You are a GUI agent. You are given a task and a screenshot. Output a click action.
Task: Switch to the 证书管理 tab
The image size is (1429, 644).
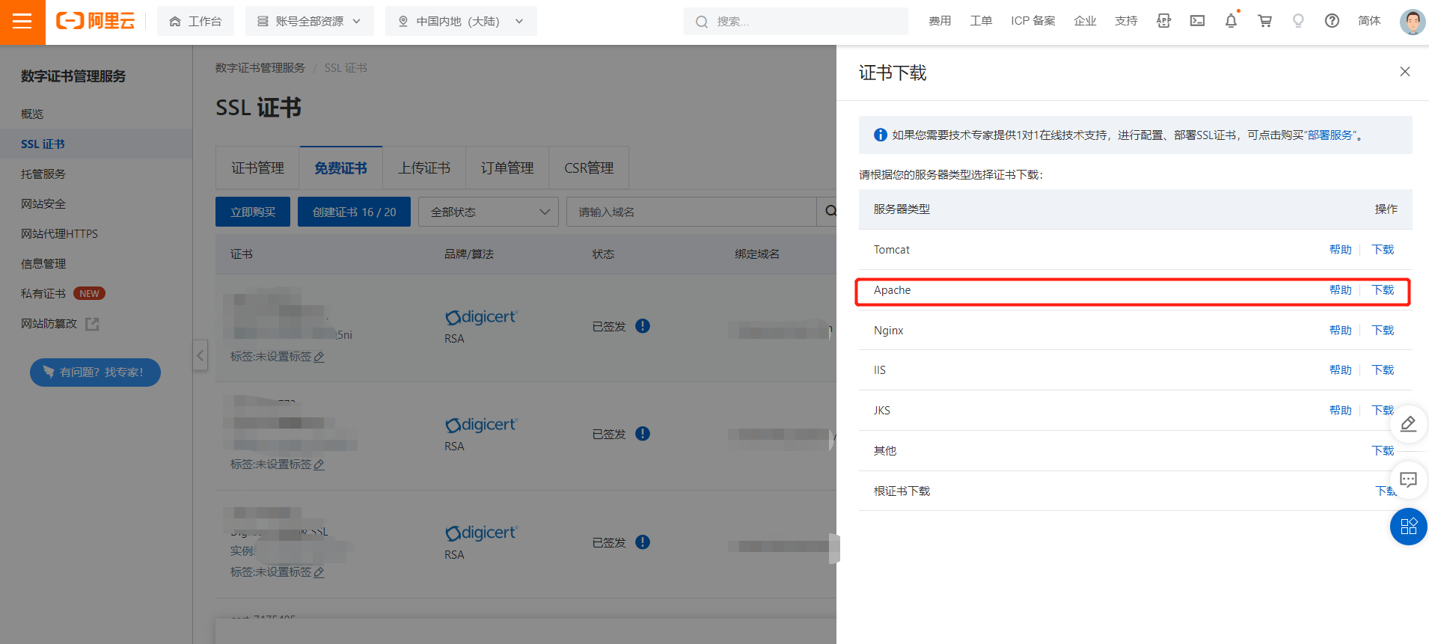pos(257,168)
